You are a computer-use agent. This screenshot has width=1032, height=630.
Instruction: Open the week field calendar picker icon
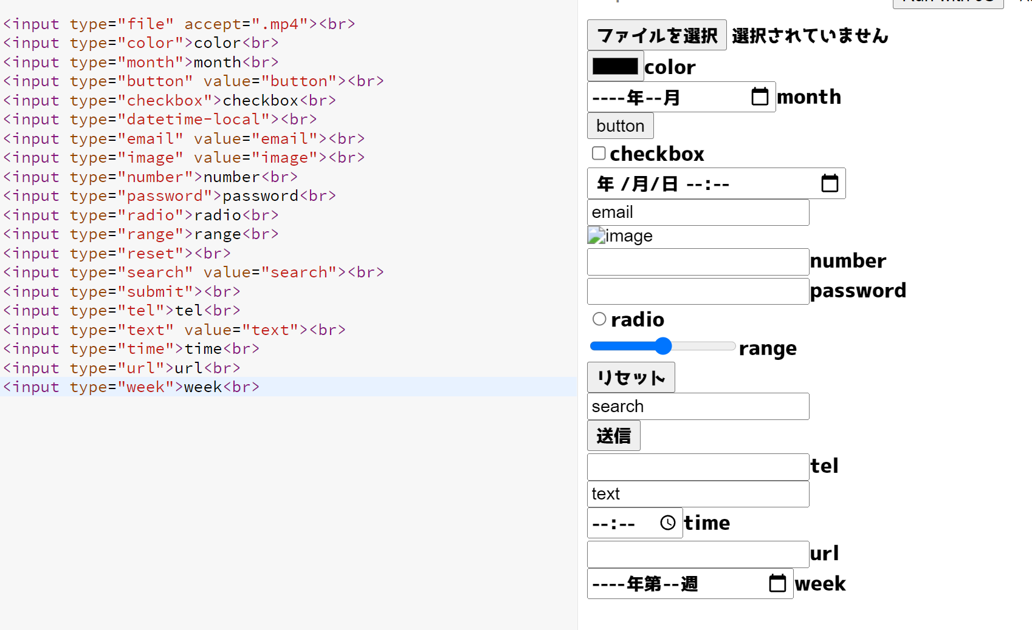tap(777, 583)
